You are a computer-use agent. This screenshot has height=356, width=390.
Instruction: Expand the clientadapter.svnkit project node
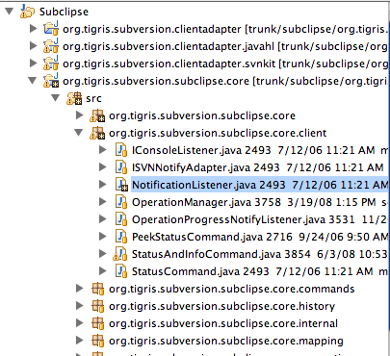pos(33,64)
